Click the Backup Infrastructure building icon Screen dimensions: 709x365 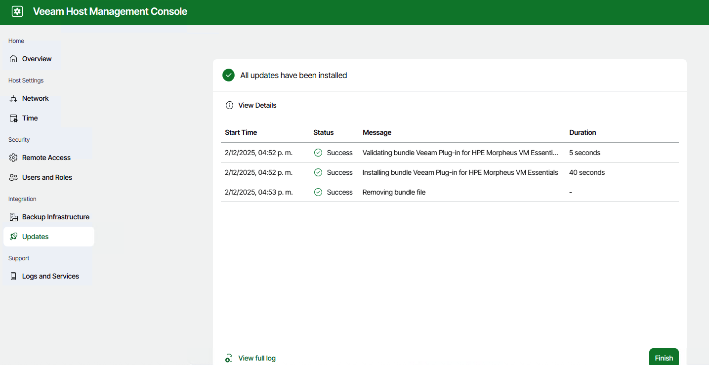coord(13,217)
